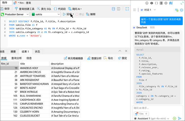Screen dimensions: 185x121
Task: Expand the right panel with the corner arrows icon
Action: pyautogui.click(x=182, y=3)
